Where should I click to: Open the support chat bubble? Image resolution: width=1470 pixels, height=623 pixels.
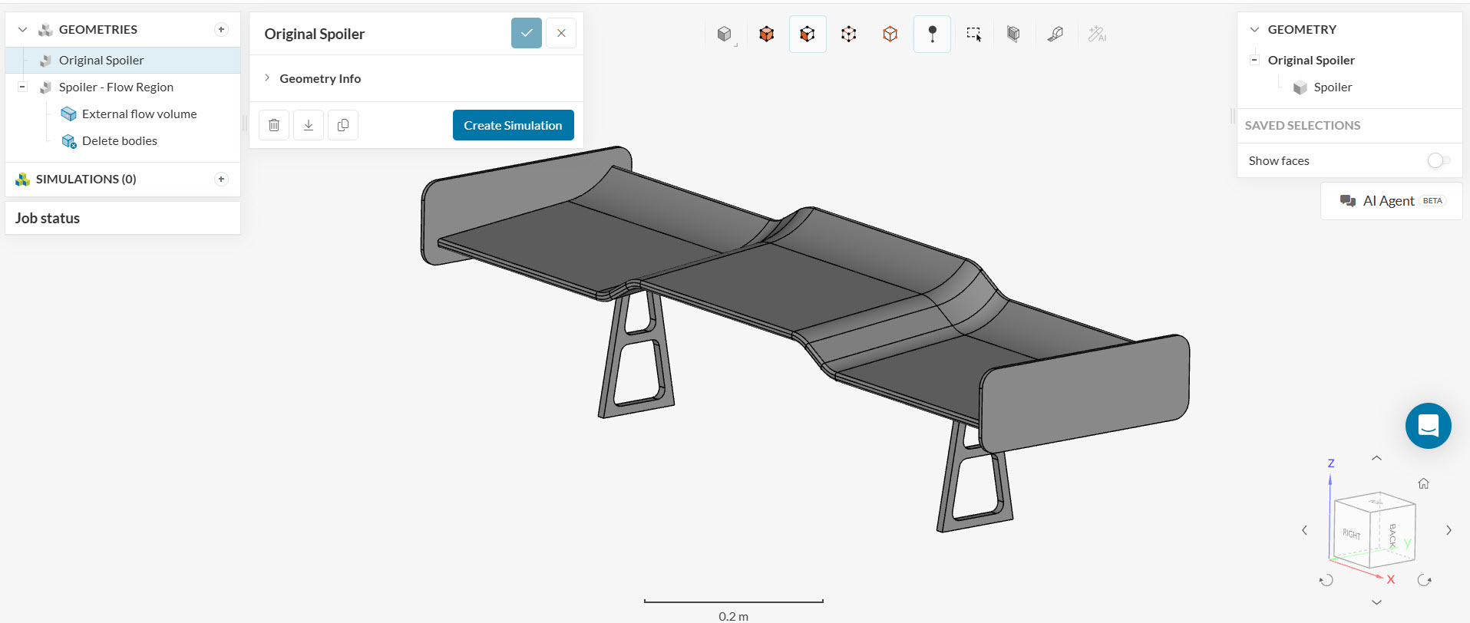coord(1428,425)
